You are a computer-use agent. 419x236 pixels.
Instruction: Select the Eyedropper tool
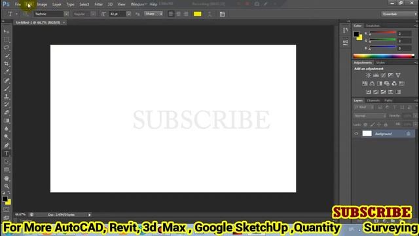7,72
